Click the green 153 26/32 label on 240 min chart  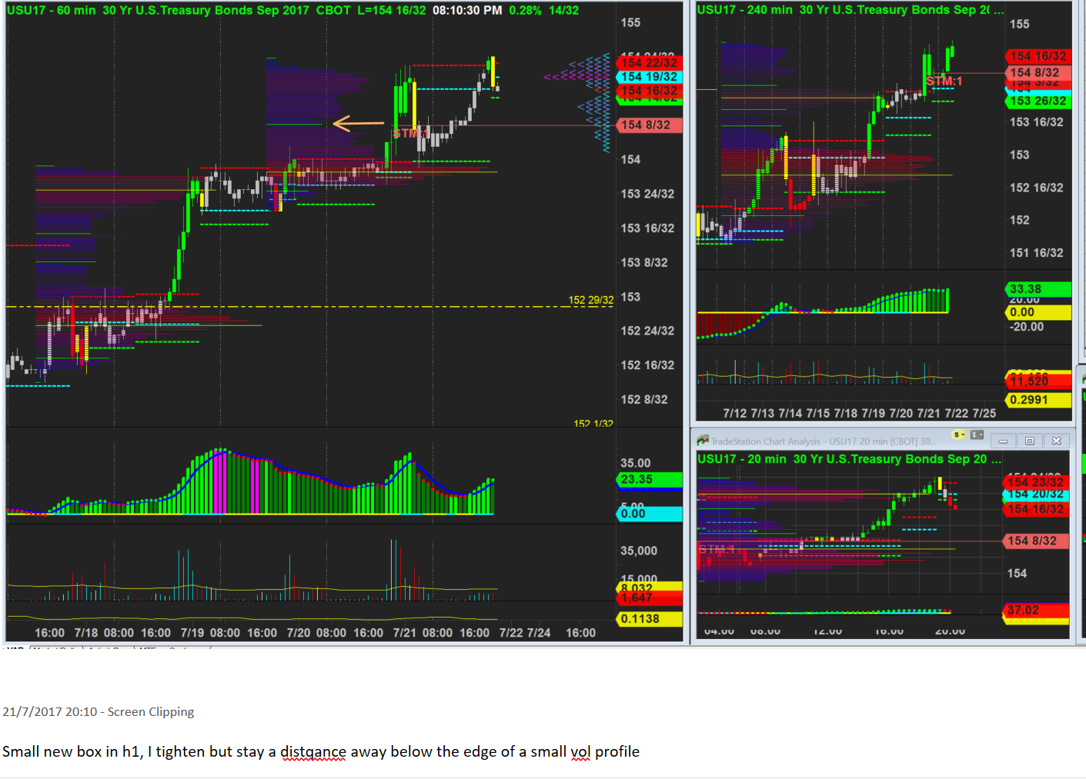click(1038, 101)
